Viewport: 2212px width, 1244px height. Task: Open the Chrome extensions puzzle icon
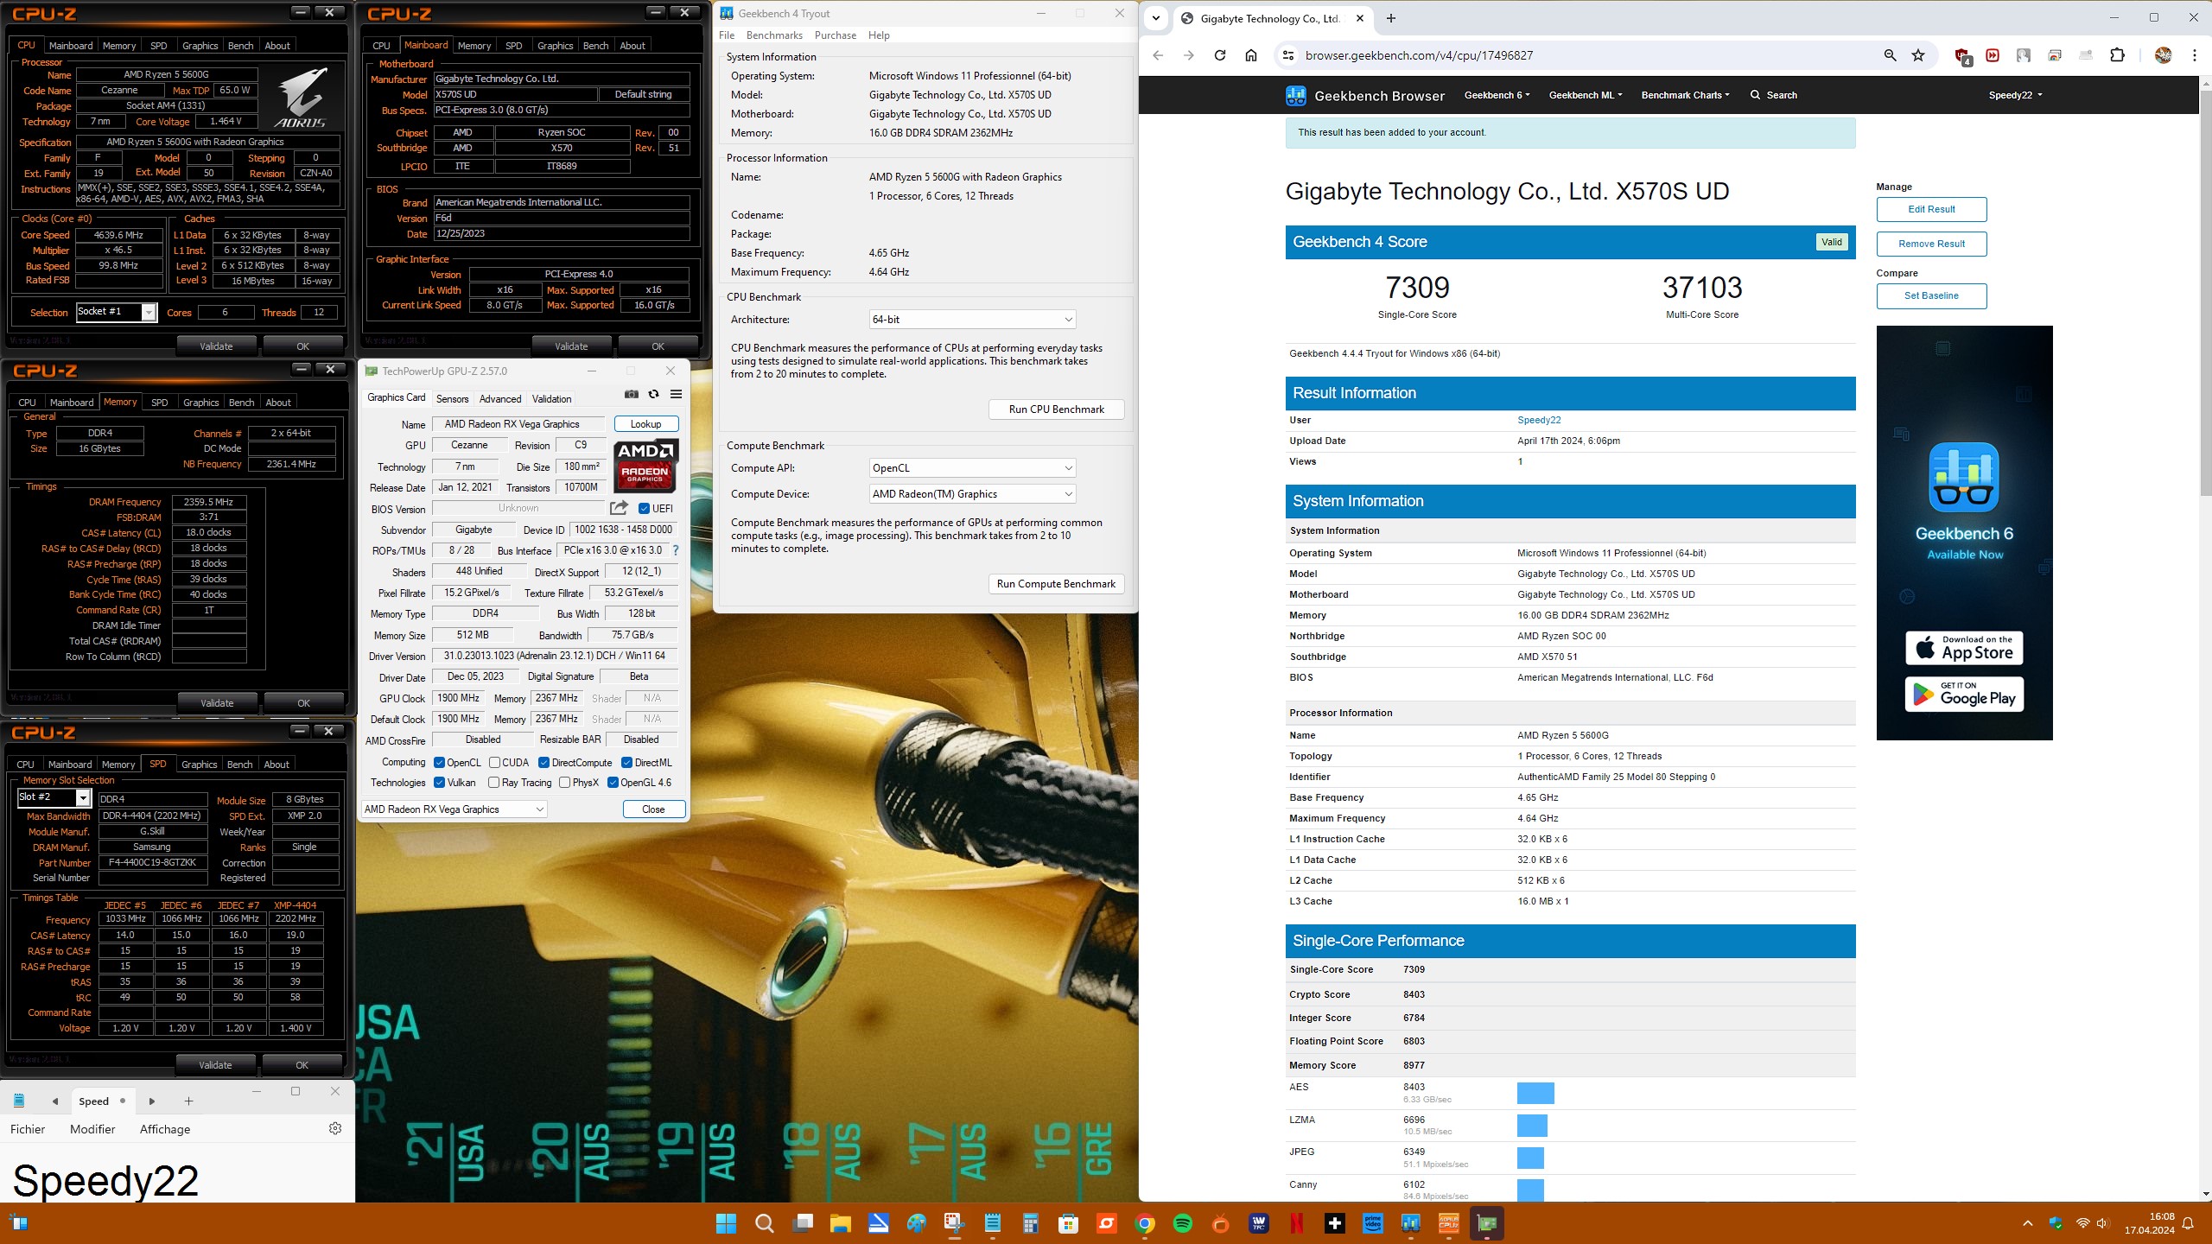coord(2117,55)
